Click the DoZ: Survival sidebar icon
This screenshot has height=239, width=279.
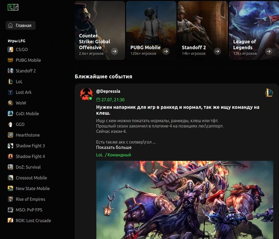point(10,167)
